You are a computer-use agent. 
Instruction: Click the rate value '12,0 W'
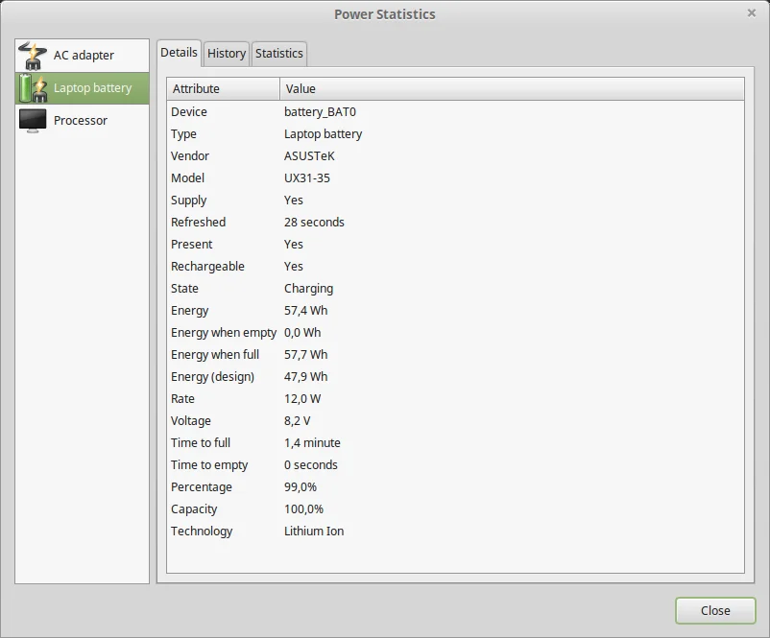(302, 399)
